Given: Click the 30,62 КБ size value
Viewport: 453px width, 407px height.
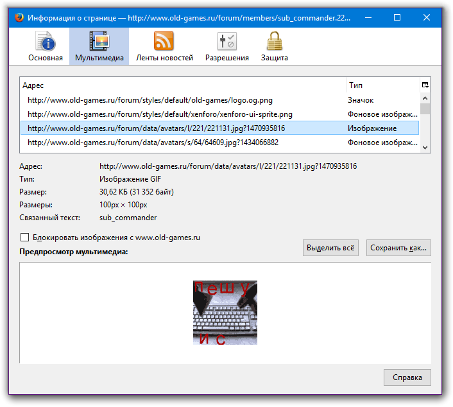Looking at the screenshot, I should [137, 192].
